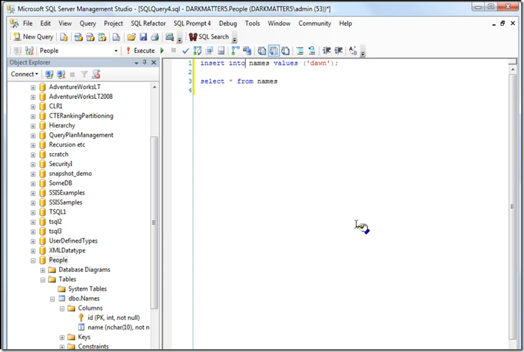Launch SQL Search from the toolbar
Image resolution: width=524 pixels, height=352 pixels.
209,37
